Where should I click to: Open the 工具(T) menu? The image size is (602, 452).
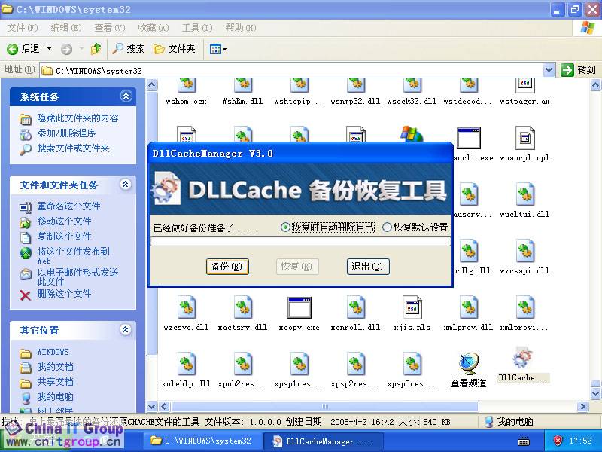(x=197, y=28)
